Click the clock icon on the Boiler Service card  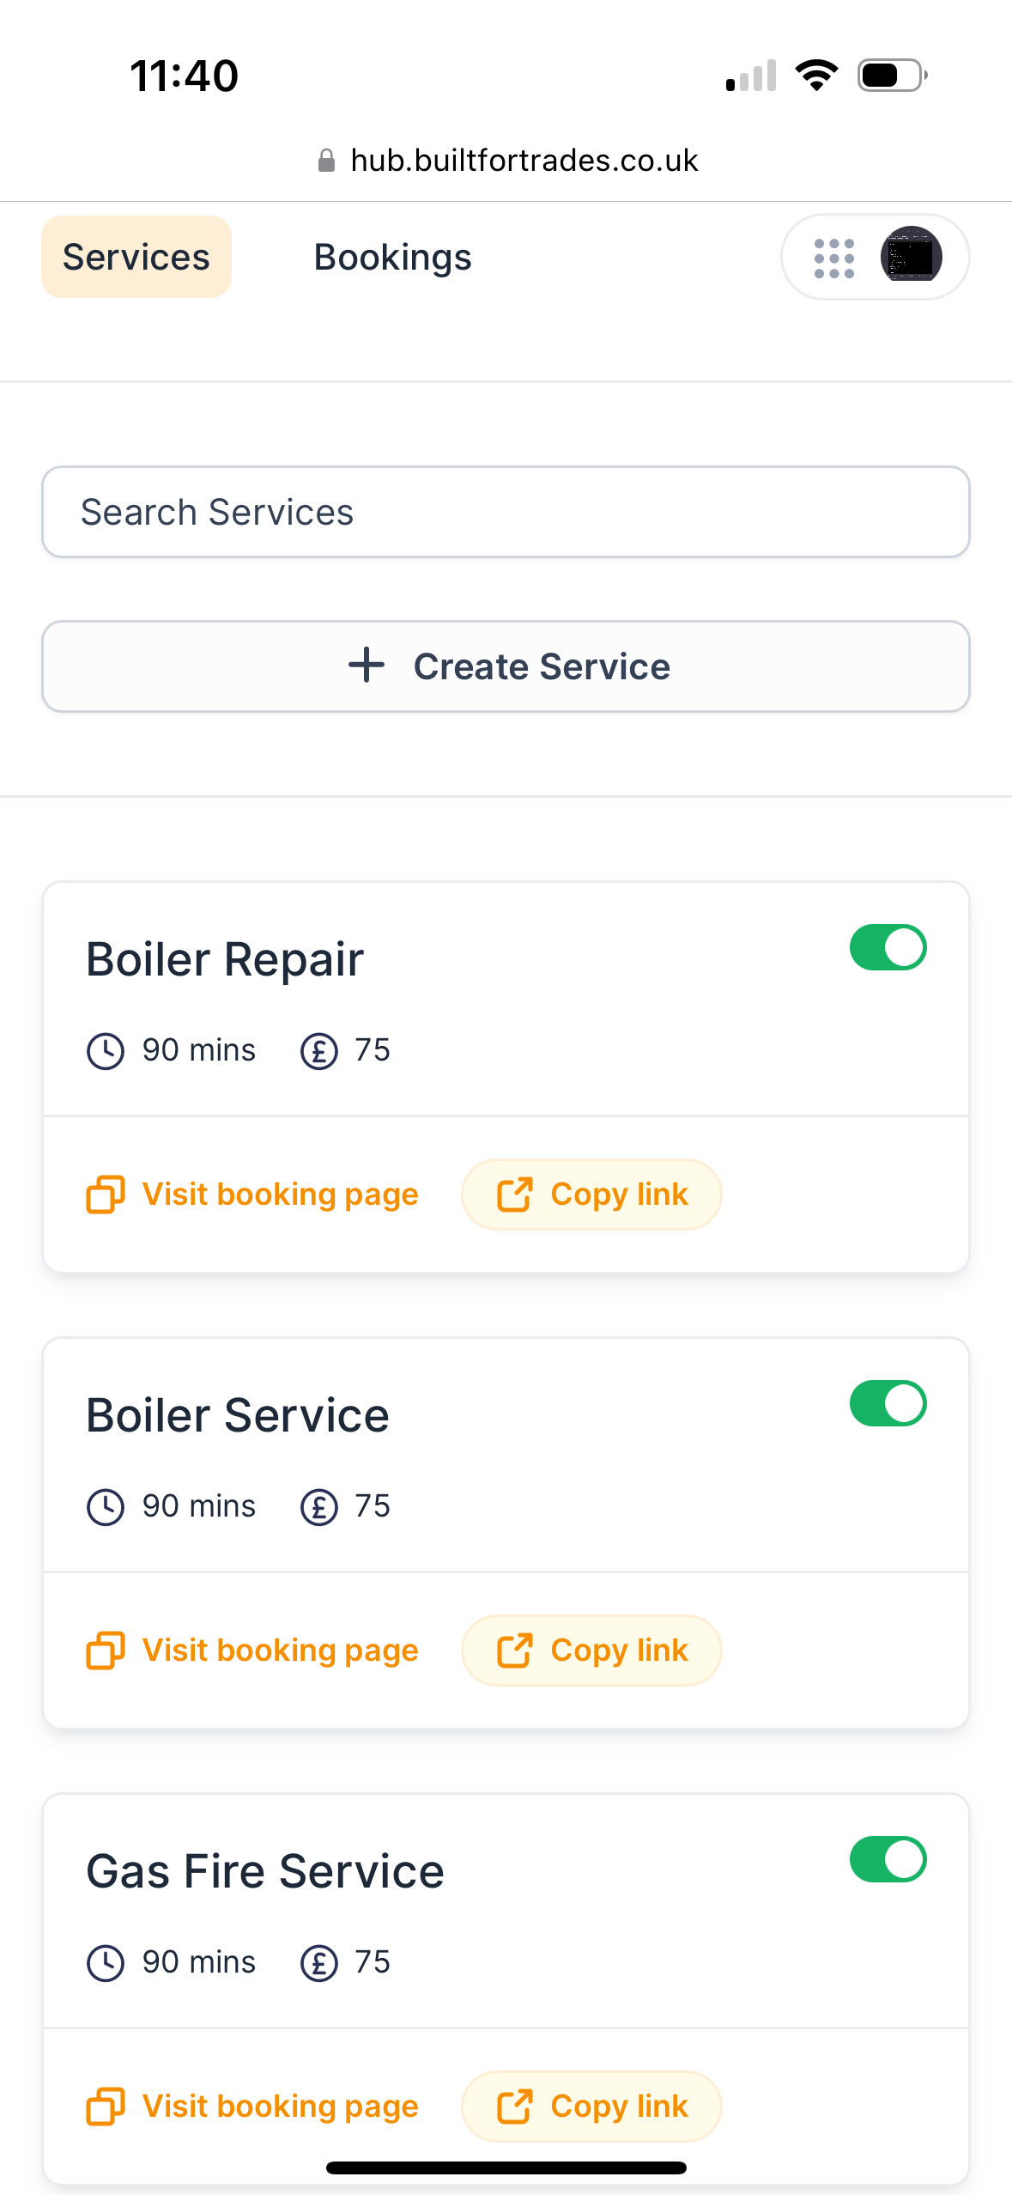click(105, 1505)
